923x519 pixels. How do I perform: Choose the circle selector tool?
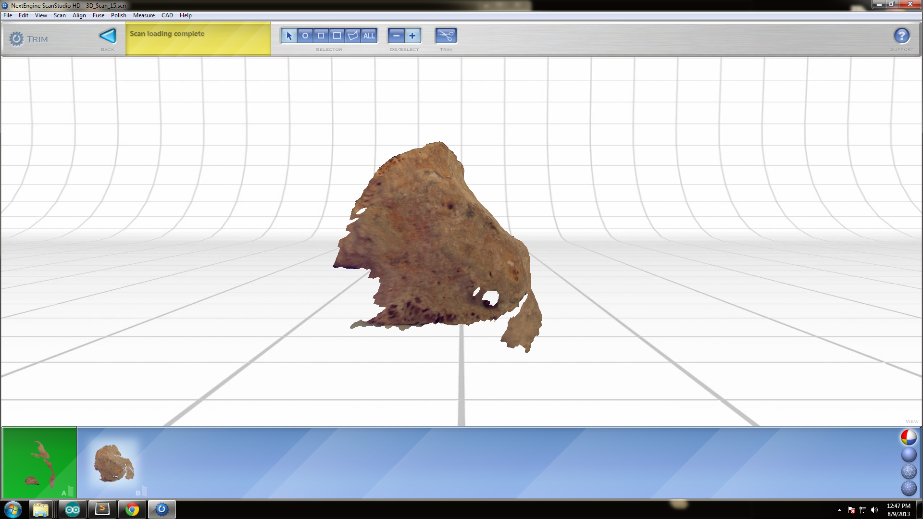point(305,36)
